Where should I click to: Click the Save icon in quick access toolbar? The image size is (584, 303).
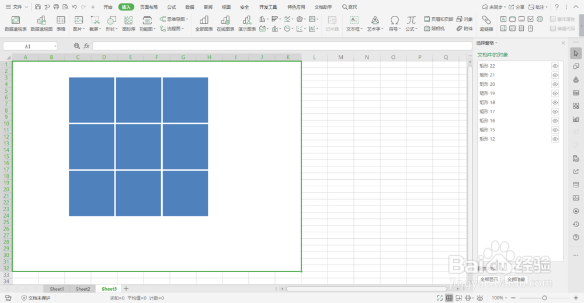click(38, 6)
